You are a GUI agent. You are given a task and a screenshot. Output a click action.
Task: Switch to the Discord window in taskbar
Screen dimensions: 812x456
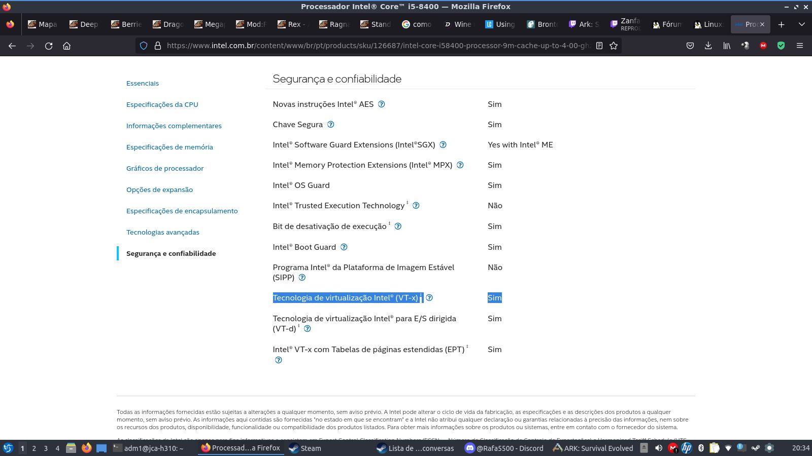pyautogui.click(x=504, y=448)
